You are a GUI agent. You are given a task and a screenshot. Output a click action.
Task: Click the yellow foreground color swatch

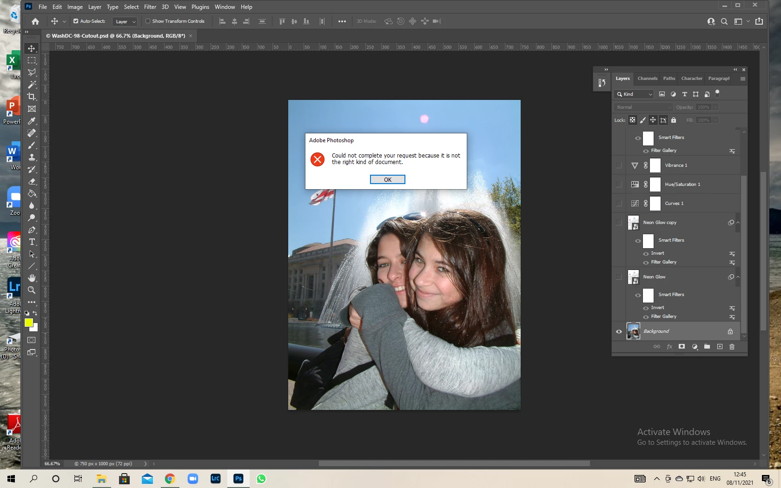click(28, 322)
